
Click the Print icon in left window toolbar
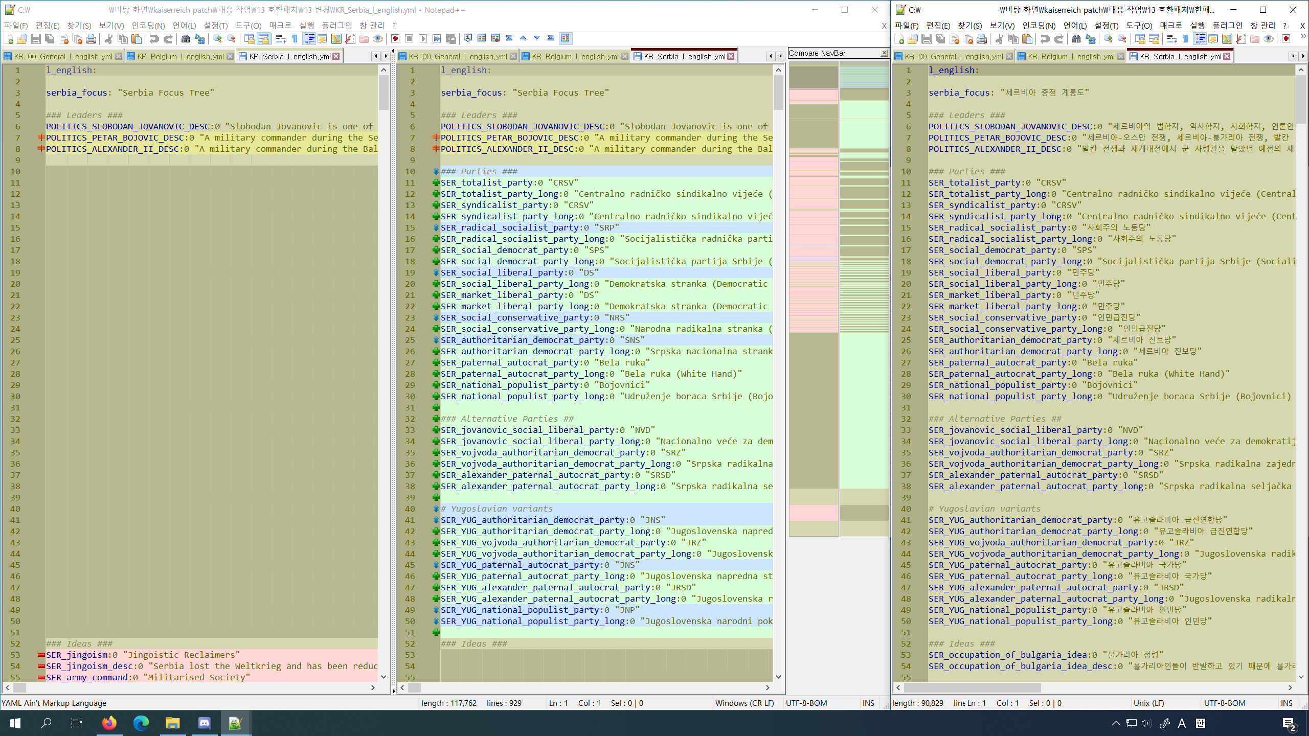pyautogui.click(x=91, y=39)
